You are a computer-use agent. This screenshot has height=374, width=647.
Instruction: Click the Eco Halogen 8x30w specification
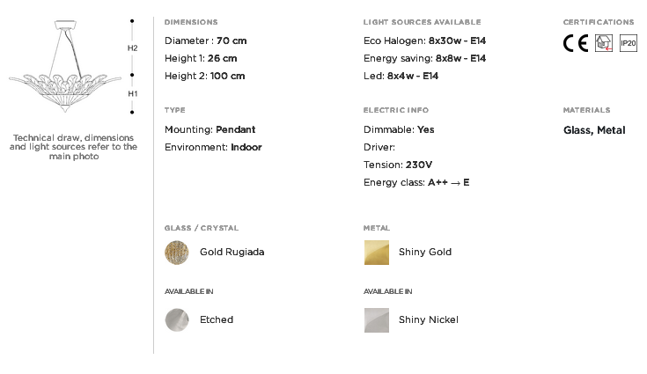tap(424, 40)
